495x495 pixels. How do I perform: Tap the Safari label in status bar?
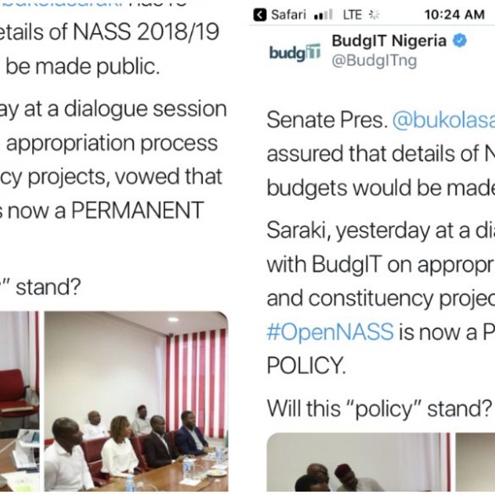click(289, 15)
